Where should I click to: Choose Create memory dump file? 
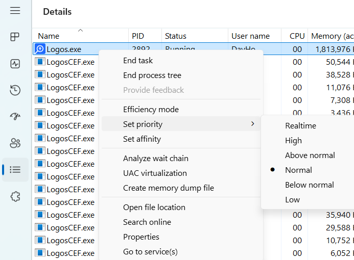click(169, 188)
